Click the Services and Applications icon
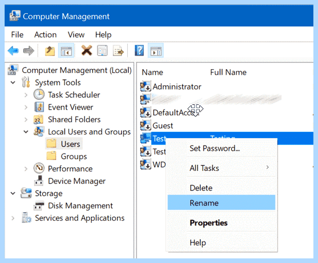Screen dimensions: 318x263 click(26, 217)
